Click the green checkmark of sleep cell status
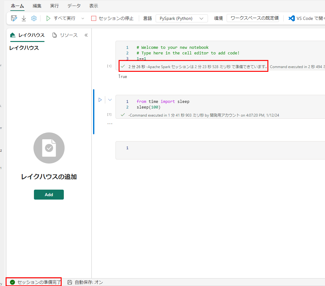 pyautogui.click(x=123, y=115)
